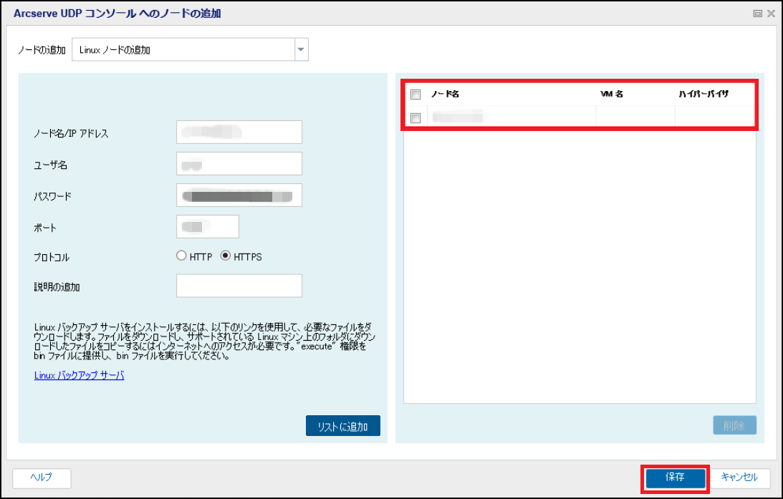Select the パスワード input box
The width and height of the screenshot is (783, 499).
(239, 195)
